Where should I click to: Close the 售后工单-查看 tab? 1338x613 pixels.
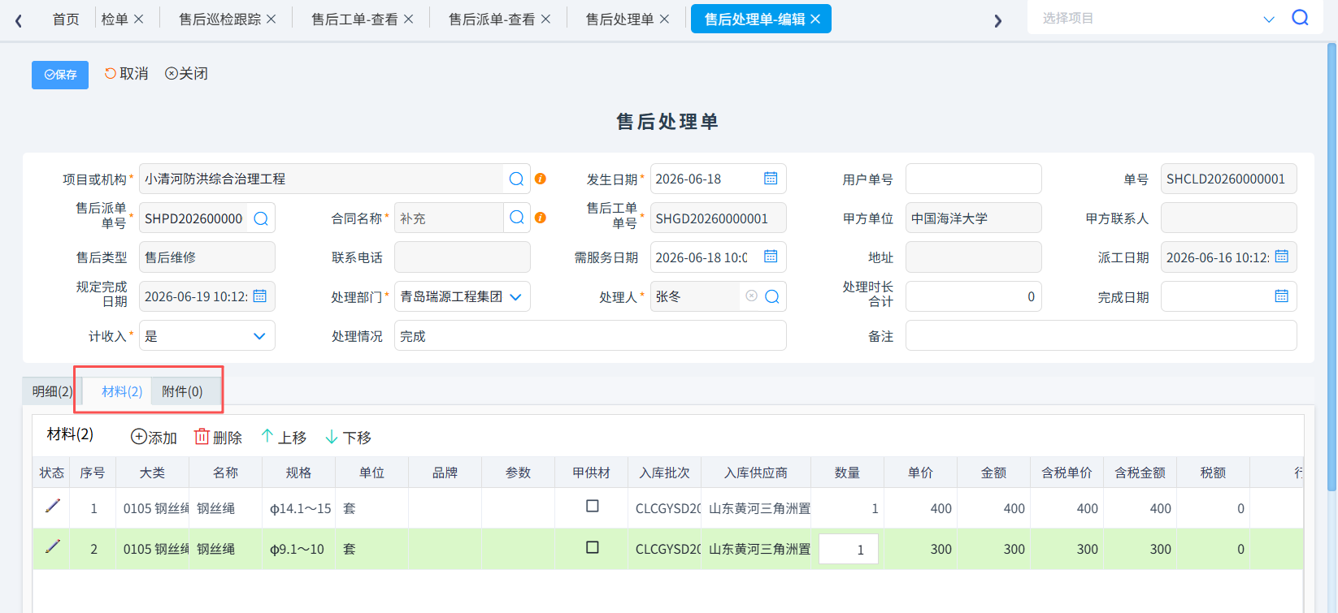click(x=409, y=19)
